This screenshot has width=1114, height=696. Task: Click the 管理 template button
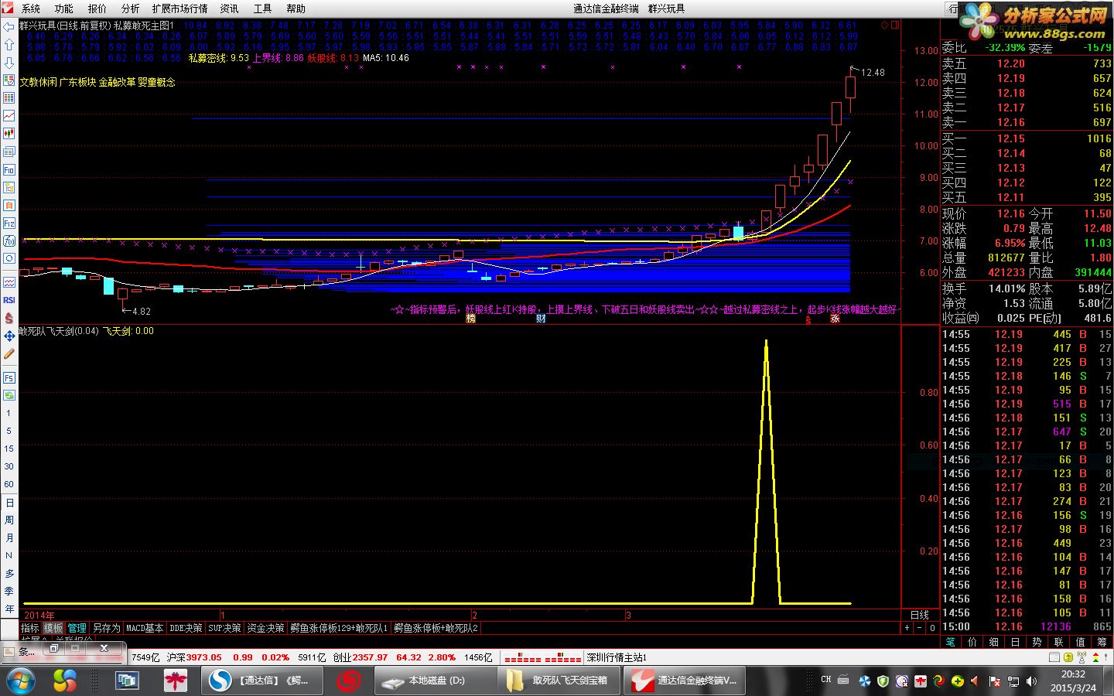pyautogui.click(x=77, y=628)
